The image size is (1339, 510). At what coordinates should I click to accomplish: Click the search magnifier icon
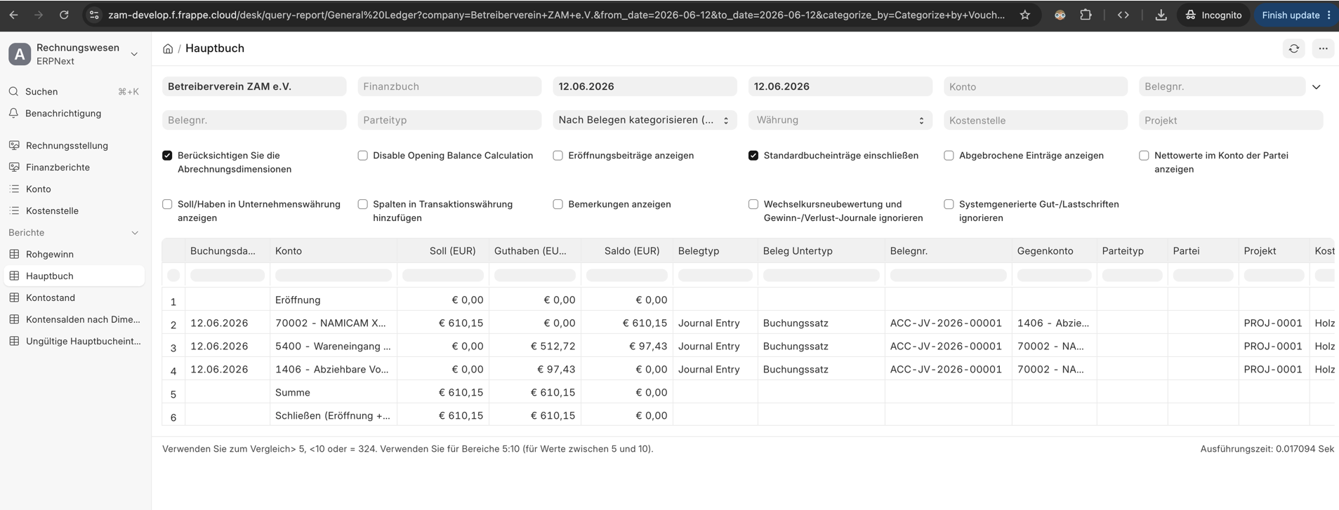point(14,92)
